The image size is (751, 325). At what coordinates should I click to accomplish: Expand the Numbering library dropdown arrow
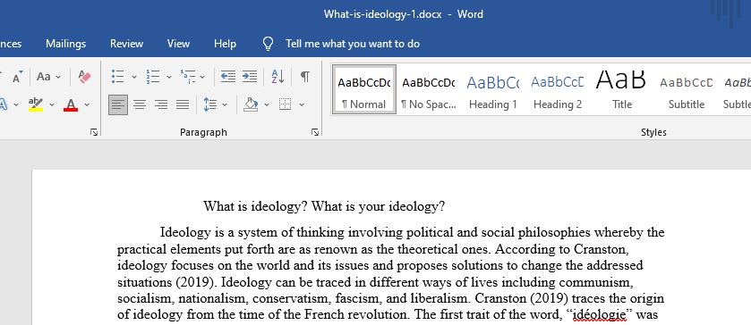pyautogui.click(x=169, y=77)
